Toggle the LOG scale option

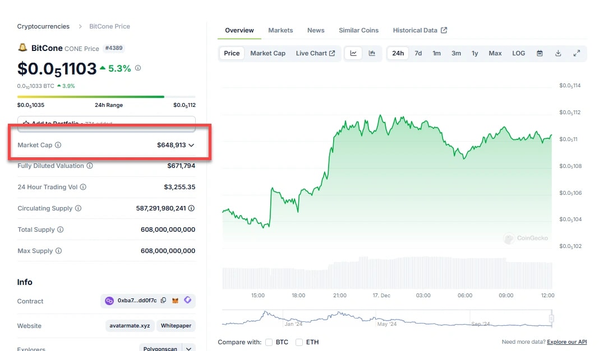518,53
